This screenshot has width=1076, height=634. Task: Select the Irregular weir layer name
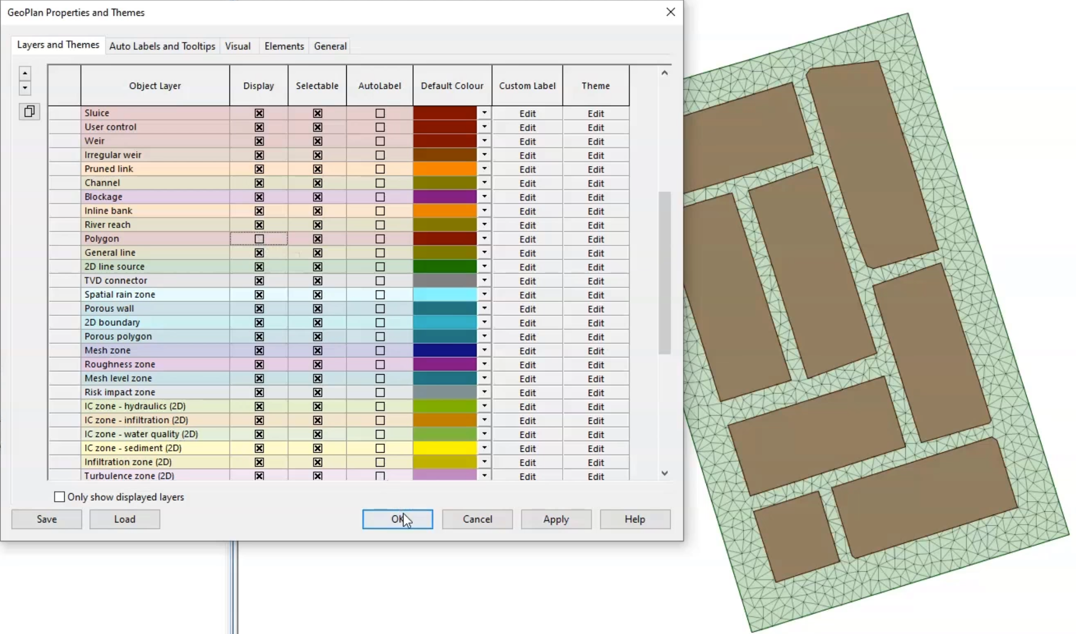(113, 155)
